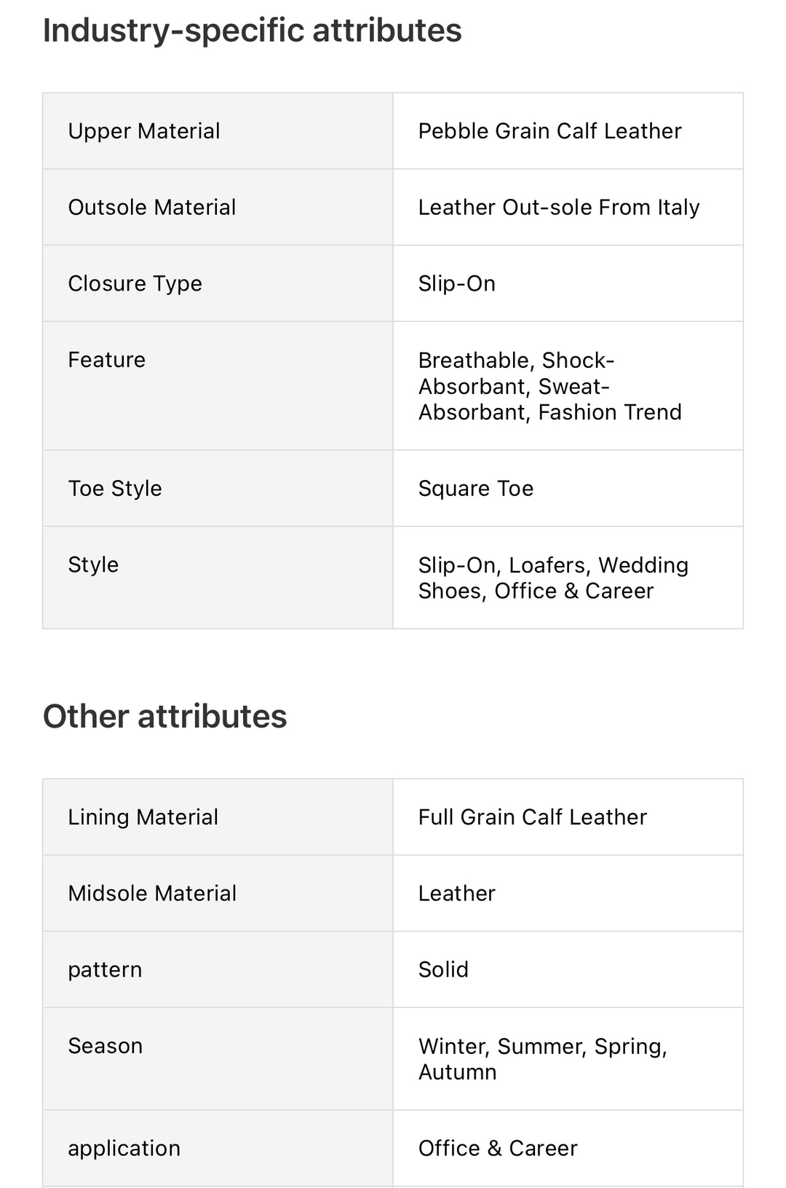Click the Square Toe value
Viewport: 786px width, 1188px height.
(x=475, y=489)
